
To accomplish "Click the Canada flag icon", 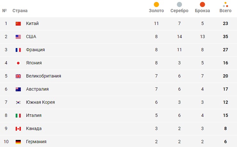I will click(18, 128).
